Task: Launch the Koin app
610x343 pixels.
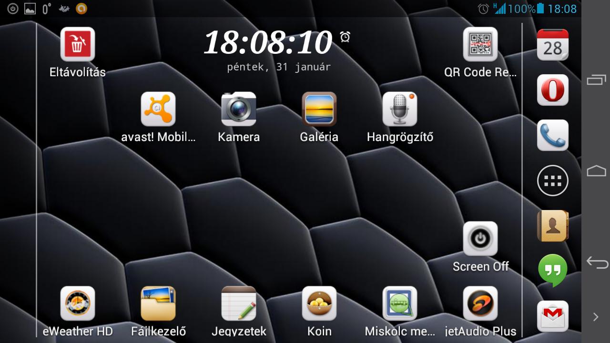Action: point(319,303)
